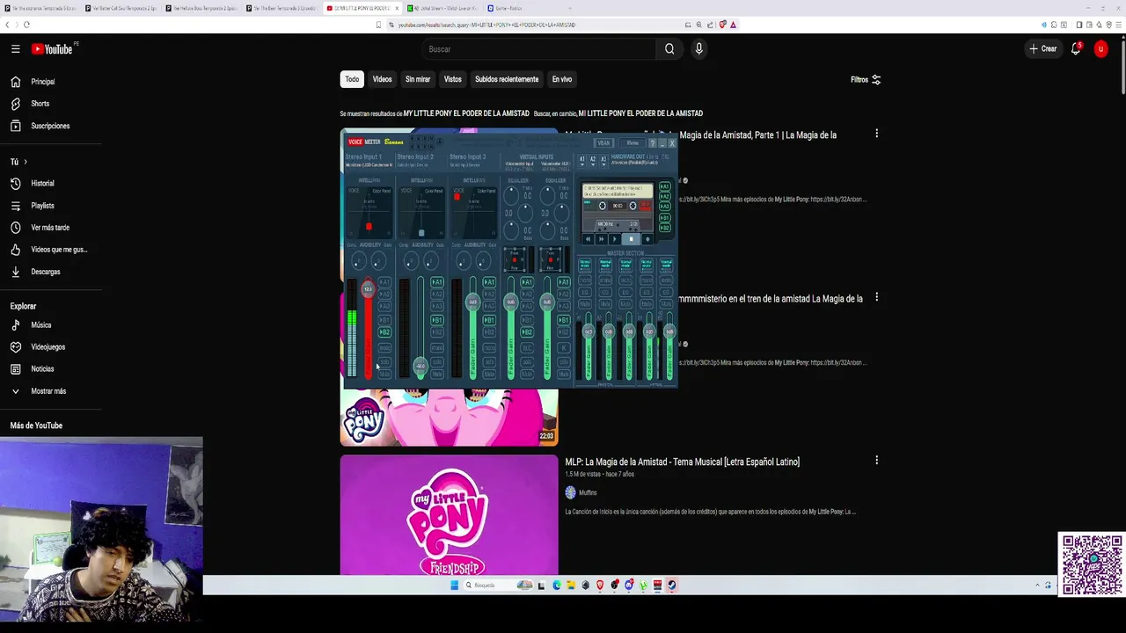Mute the Stereo Input 3 strip

(489, 374)
